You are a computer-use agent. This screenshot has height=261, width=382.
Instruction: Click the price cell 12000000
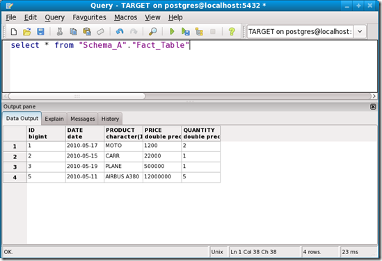tap(162, 177)
